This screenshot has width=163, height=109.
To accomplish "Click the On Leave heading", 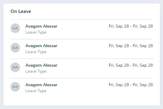I will tap(21, 11).
